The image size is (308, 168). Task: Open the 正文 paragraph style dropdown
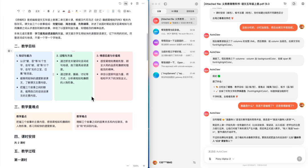click(39, 11)
